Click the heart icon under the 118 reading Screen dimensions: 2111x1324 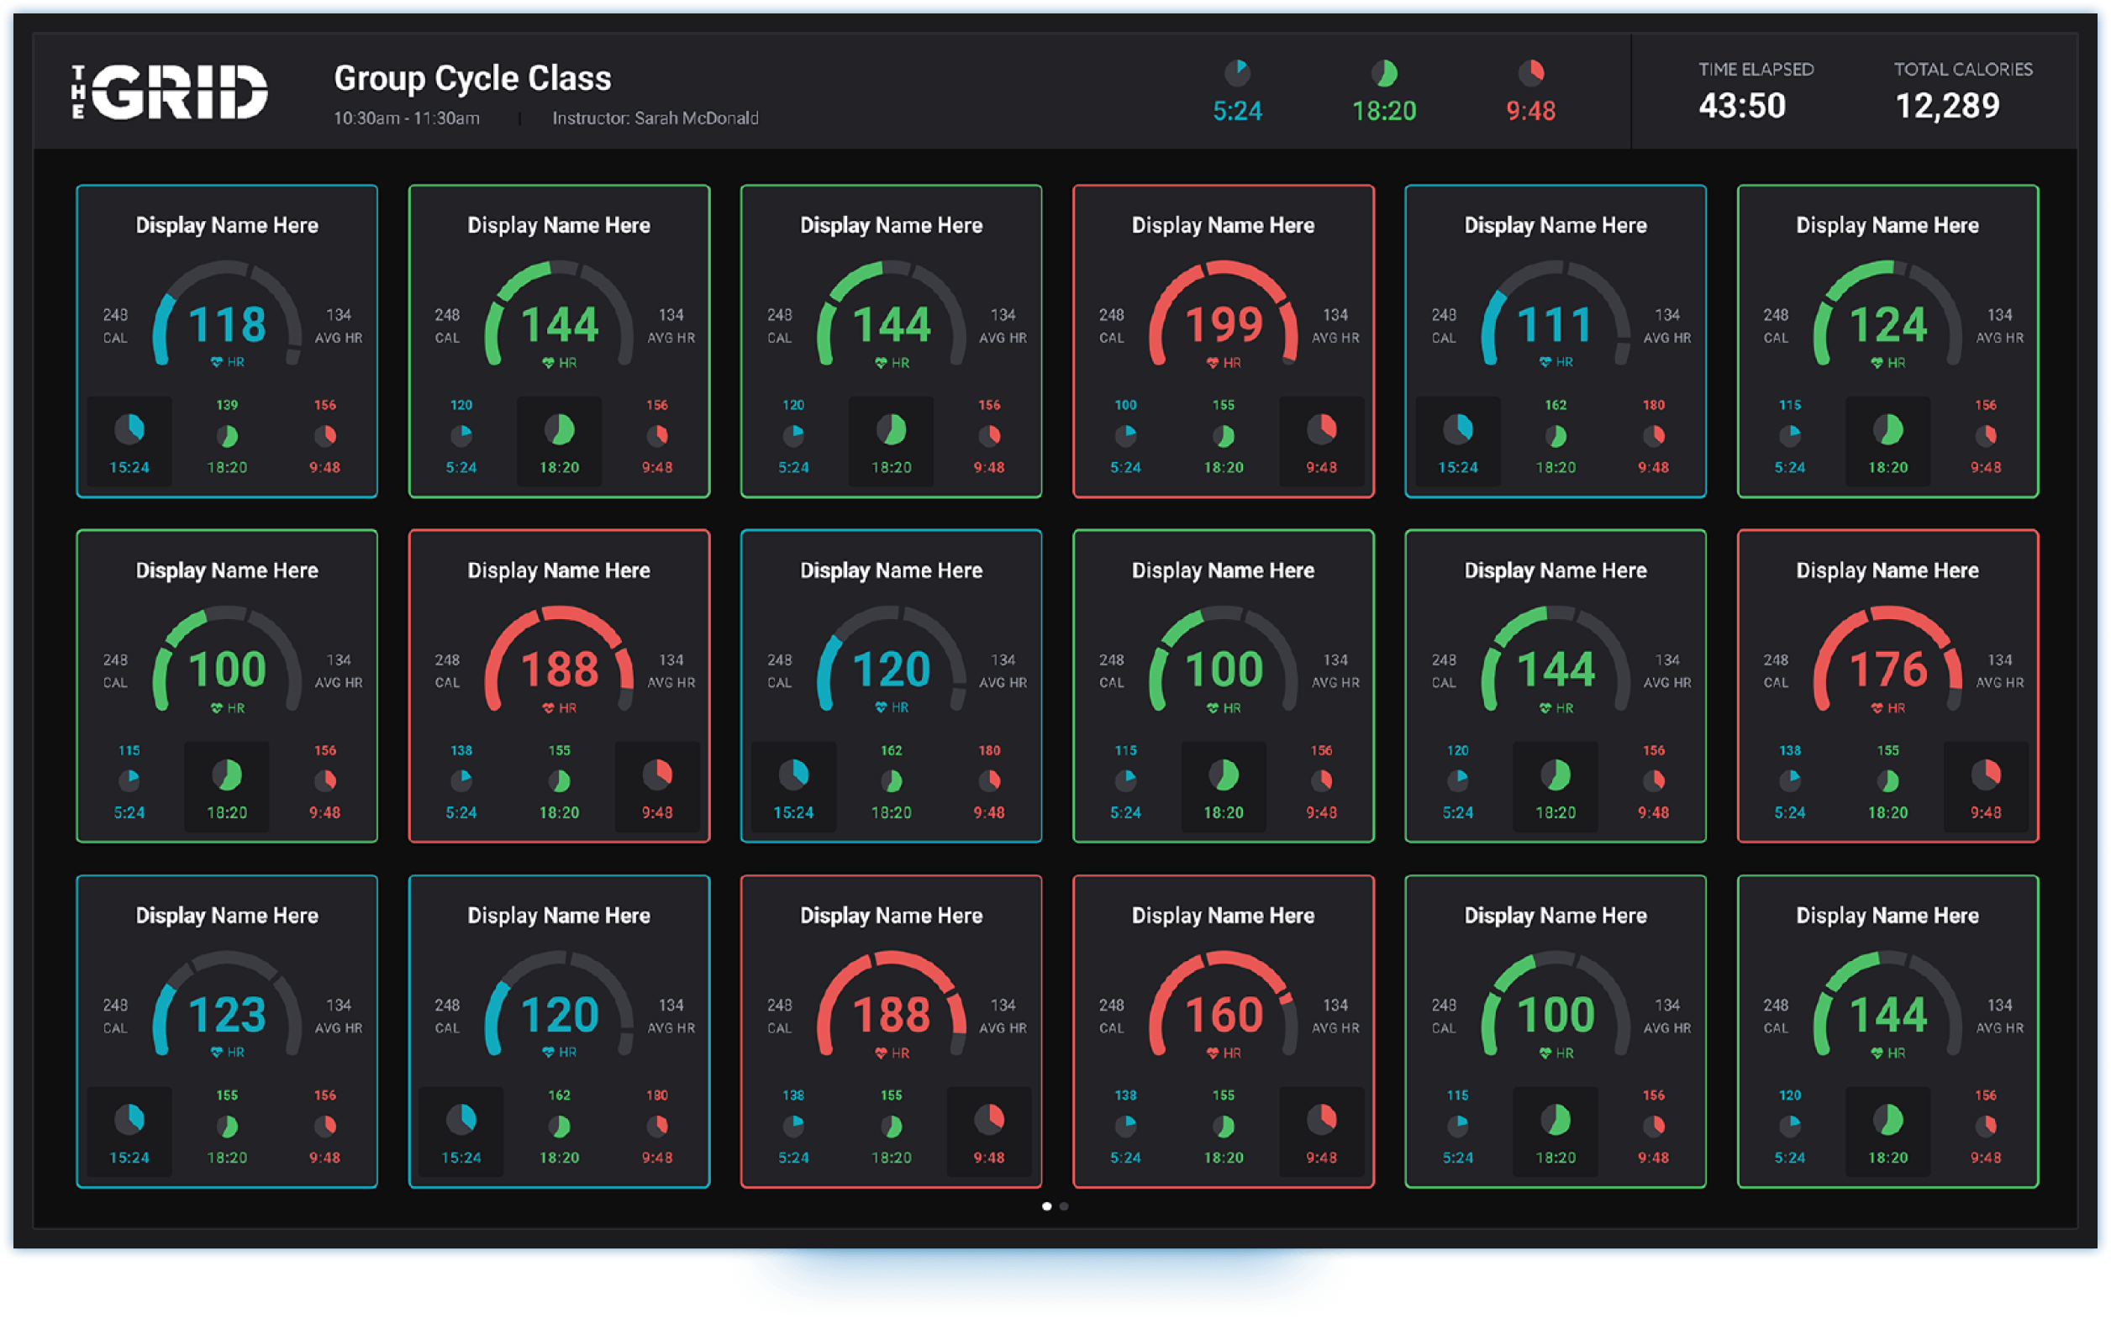point(216,363)
